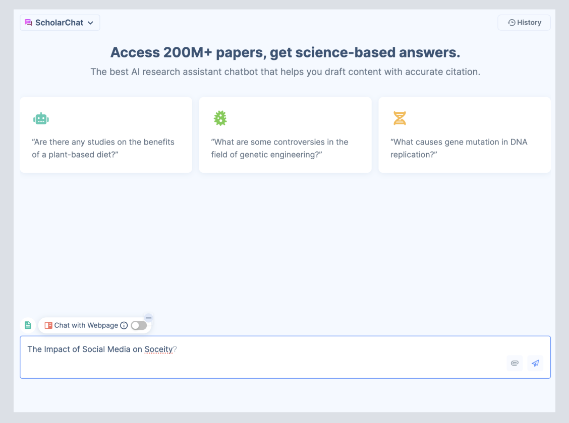Click the pink ScholarChat chat bubbles icon
Image resolution: width=569 pixels, height=423 pixels.
(x=28, y=23)
